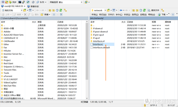Click the synchronize directories icon

click(x=7, y=2)
